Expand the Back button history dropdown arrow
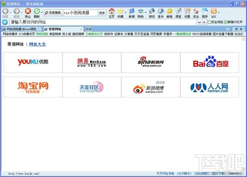 10,12
